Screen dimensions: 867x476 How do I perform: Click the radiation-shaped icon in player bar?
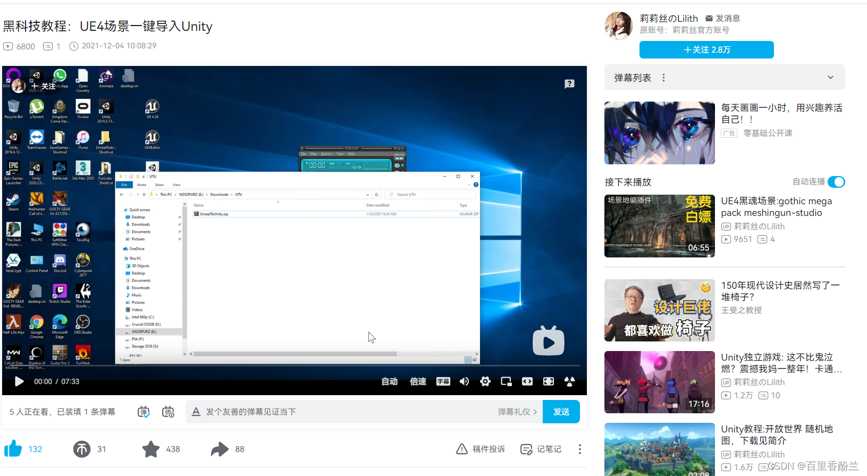[569, 381]
